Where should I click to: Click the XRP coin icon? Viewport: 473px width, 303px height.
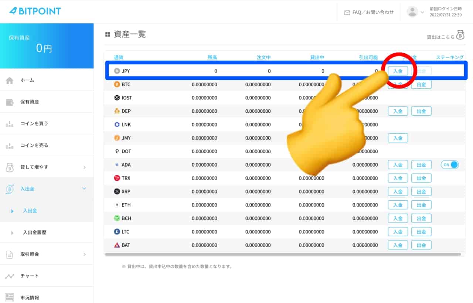coord(117,191)
